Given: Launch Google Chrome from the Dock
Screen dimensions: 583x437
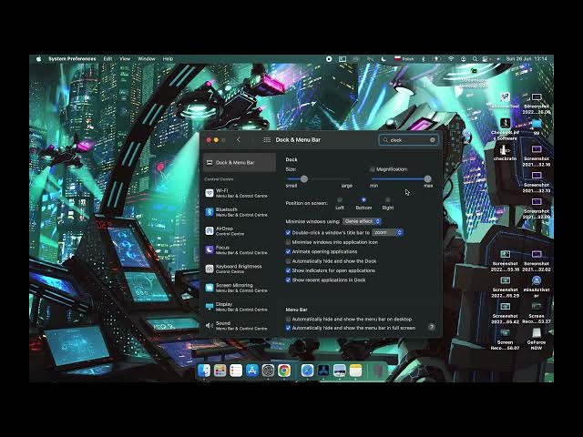Looking at the screenshot, I should tap(284, 371).
